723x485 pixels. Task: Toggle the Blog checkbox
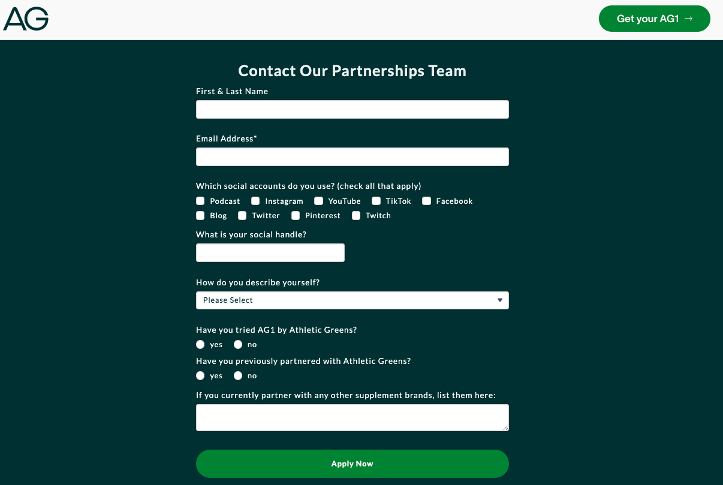click(200, 215)
